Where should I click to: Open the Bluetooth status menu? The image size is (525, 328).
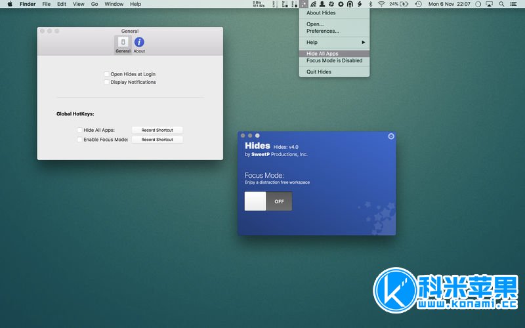pyautogui.click(x=370, y=4)
